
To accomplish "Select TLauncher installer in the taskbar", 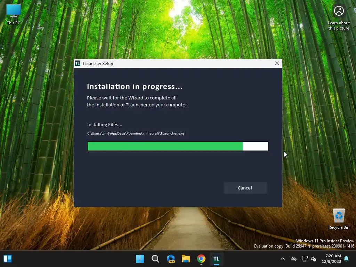I will click(x=216, y=259).
